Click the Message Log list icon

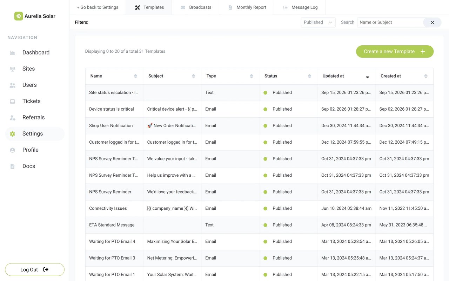coord(285,7)
